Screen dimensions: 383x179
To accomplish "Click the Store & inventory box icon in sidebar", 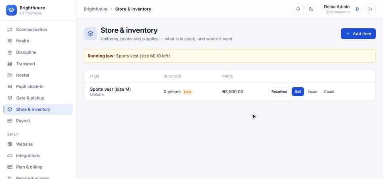I will (x=10, y=109).
